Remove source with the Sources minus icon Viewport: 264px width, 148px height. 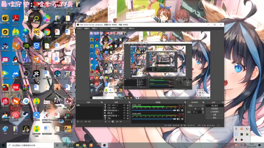pos(109,121)
